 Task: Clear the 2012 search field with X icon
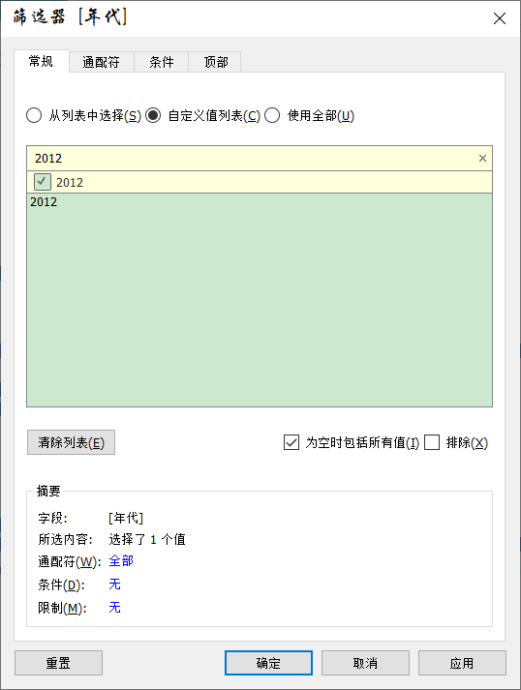(482, 159)
